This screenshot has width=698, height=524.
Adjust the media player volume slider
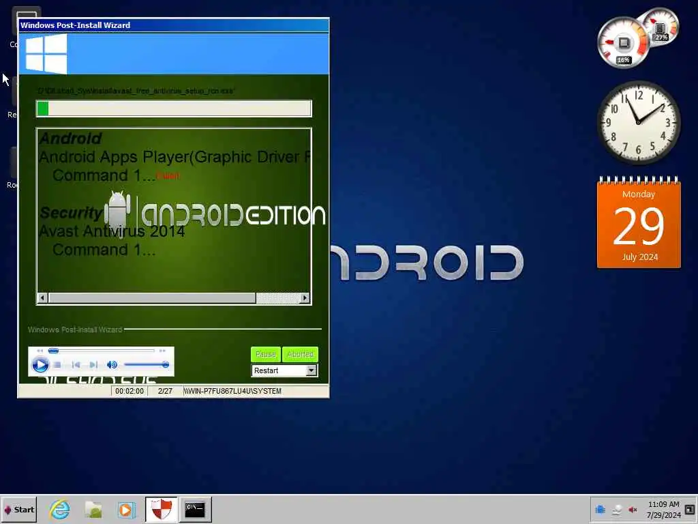tap(147, 365)
